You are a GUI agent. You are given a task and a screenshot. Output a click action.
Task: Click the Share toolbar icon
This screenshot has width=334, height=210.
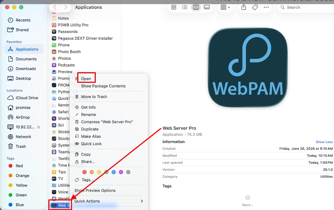[x=244, y=7]
